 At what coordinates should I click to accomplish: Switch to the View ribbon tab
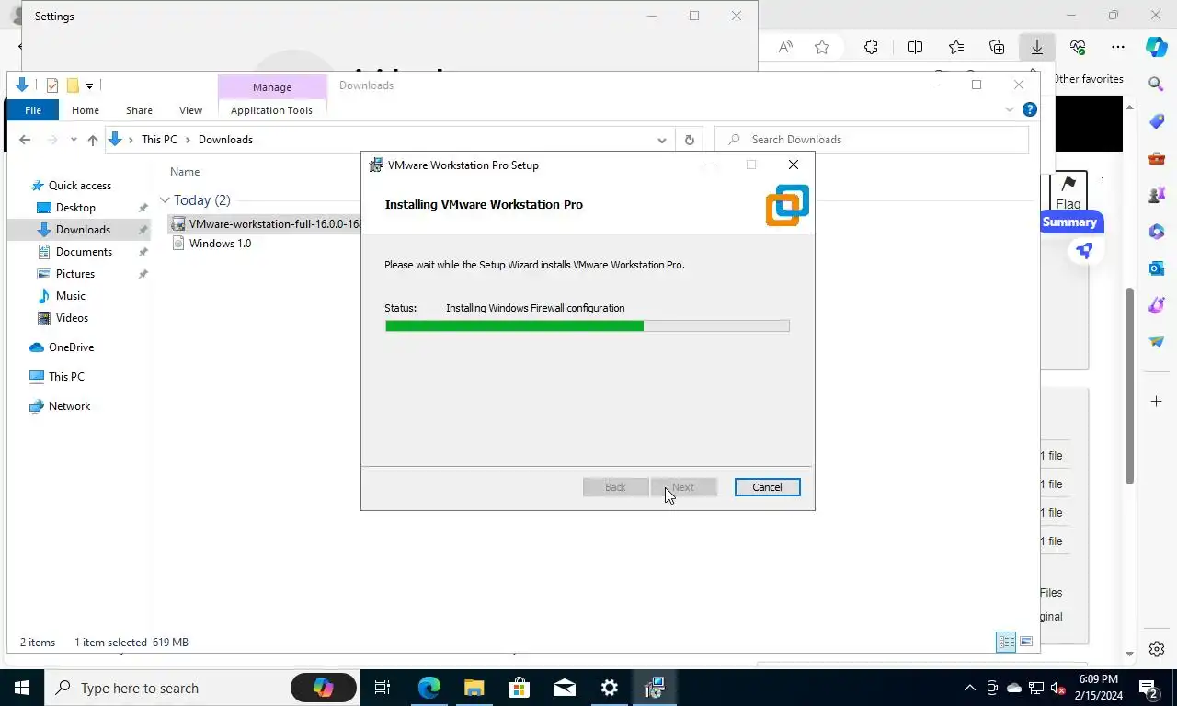coord(190,110)
